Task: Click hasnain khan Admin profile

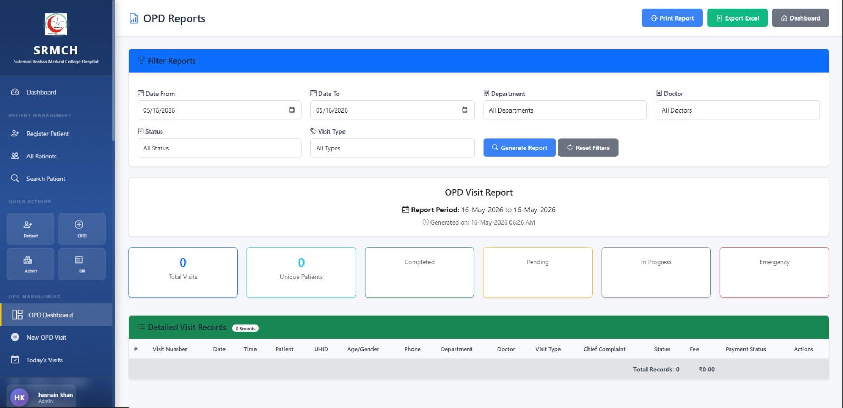Action: coord(42,397)
